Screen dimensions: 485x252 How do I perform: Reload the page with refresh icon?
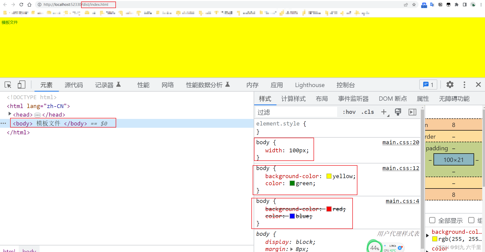pyautogui.click(x=21, y=5)
